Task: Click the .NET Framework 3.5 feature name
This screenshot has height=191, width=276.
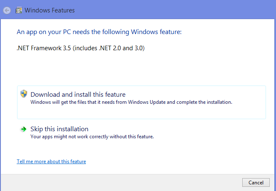Action: (x=44, y=48)
